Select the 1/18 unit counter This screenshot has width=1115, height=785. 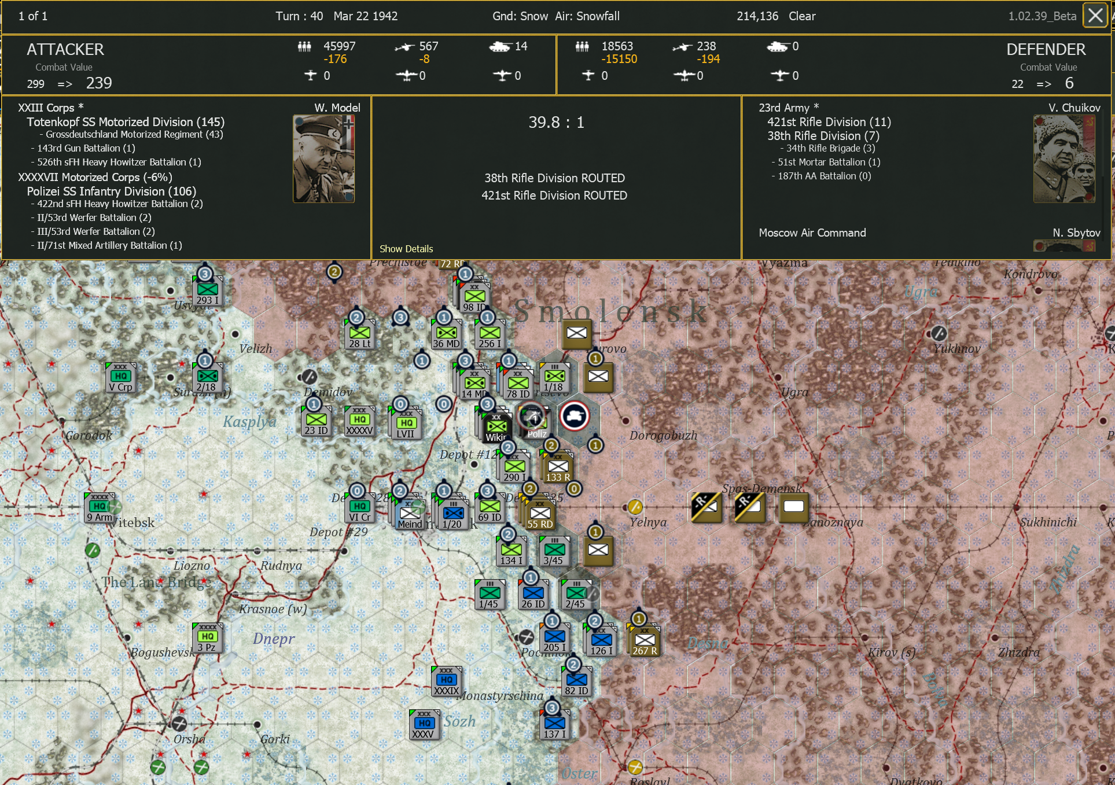tap(555, 378)
